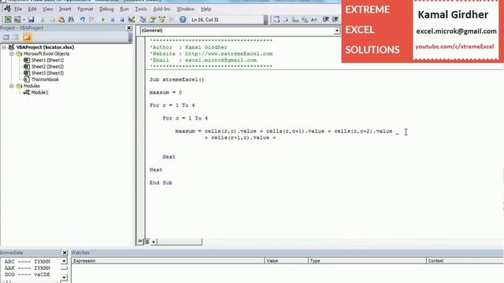This screenshot has width=504, height=283.
Task: Open Project Explorer toolbar icon
Action: click(x=143, y=20)
